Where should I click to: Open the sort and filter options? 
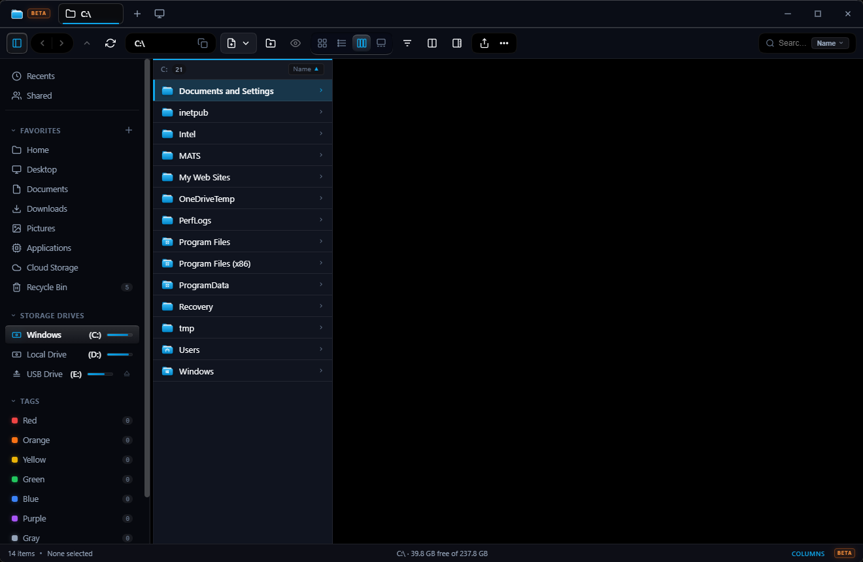click(x=407, y=43)
